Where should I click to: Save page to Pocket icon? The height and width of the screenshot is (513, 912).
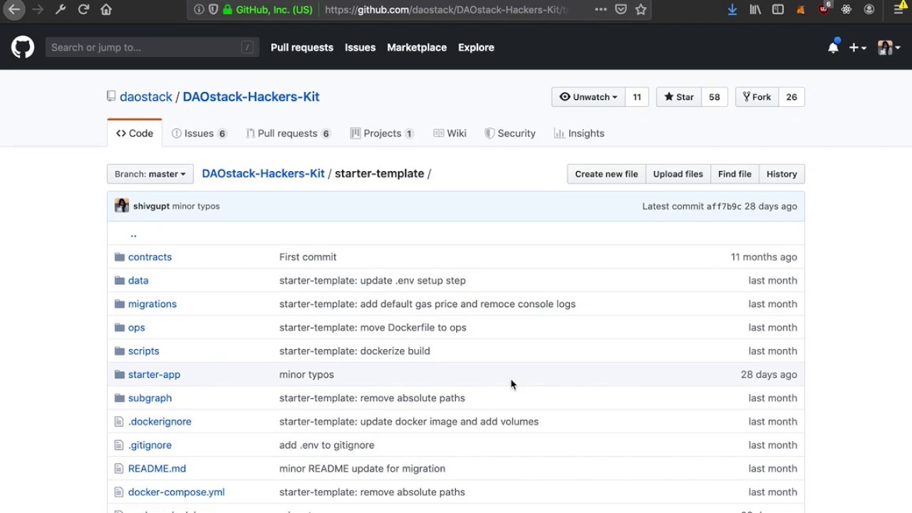(x=621, y=9)
